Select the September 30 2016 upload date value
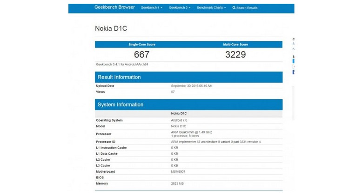 [192, 86]
